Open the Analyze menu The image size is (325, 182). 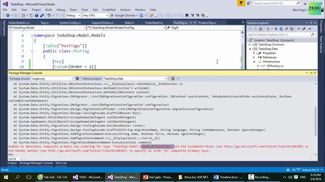pyautogui.click(x=125, y=10)
